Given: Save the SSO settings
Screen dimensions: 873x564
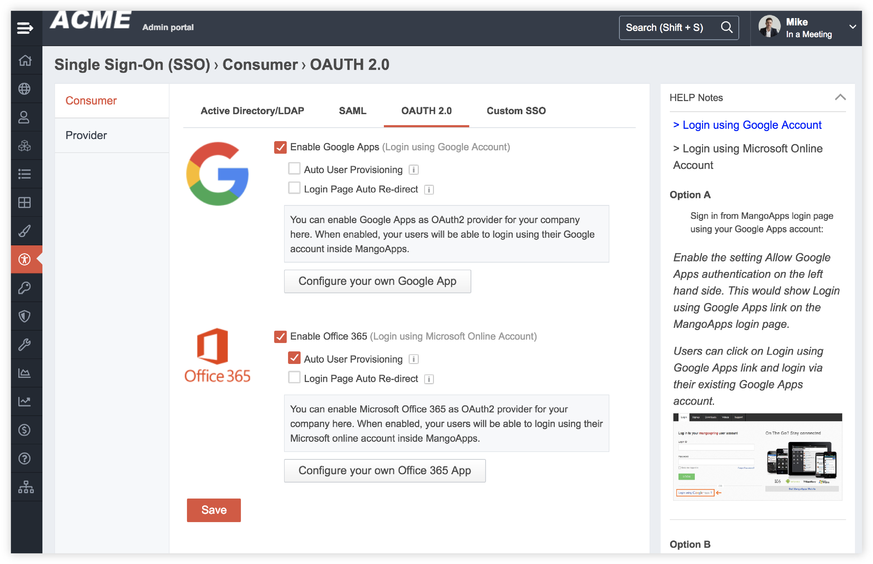Looking at the screenshot, I should point(214,510).
